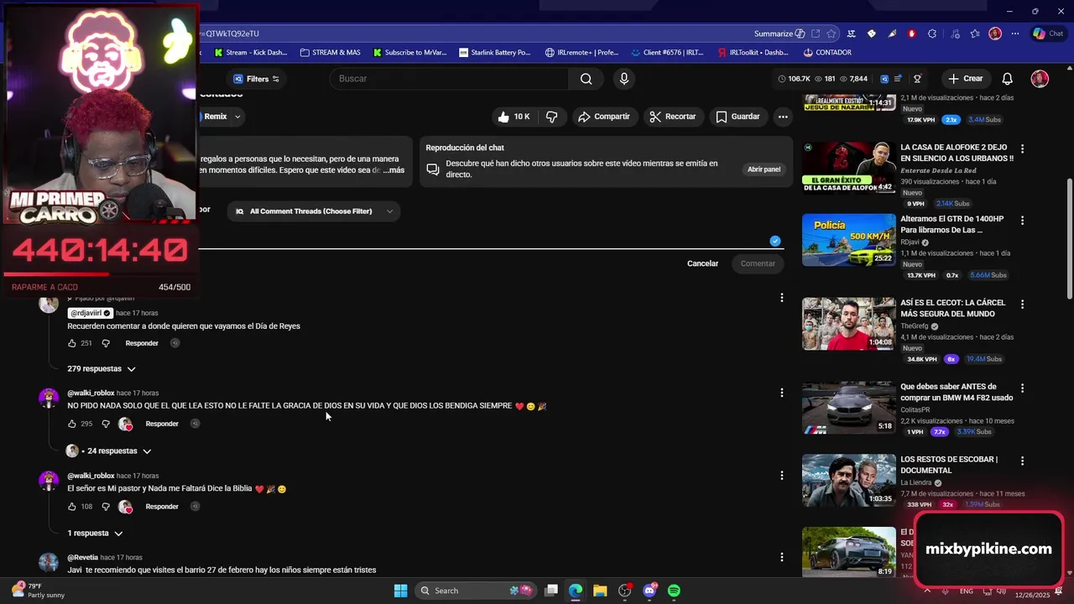Screen dimensions: 1074x604
Task: Open the notifications bell
Action: [x=1007, y=79]
